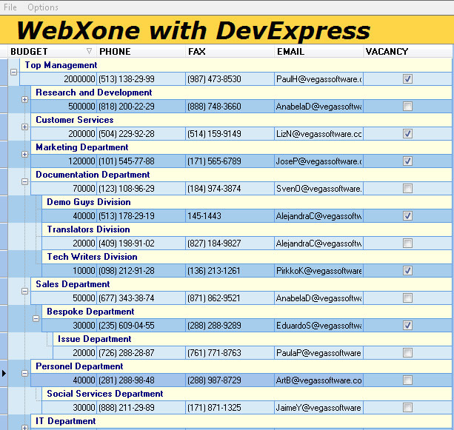Expand the IT Department node
This screenshot has height=430, width=454.
[x=24, y=427]
